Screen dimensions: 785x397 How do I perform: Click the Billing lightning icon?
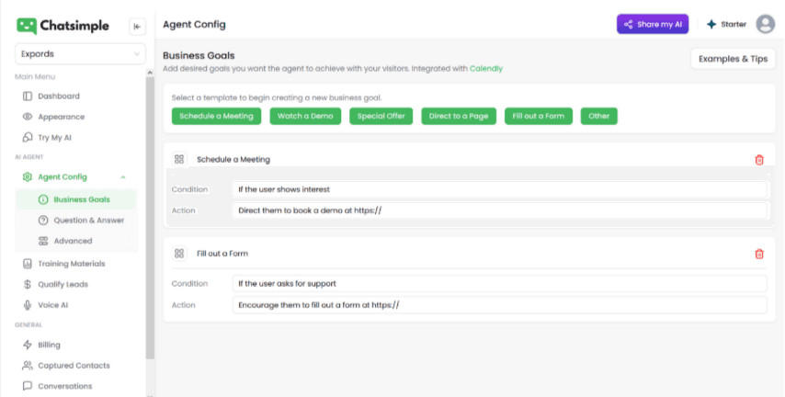point(28,345)
